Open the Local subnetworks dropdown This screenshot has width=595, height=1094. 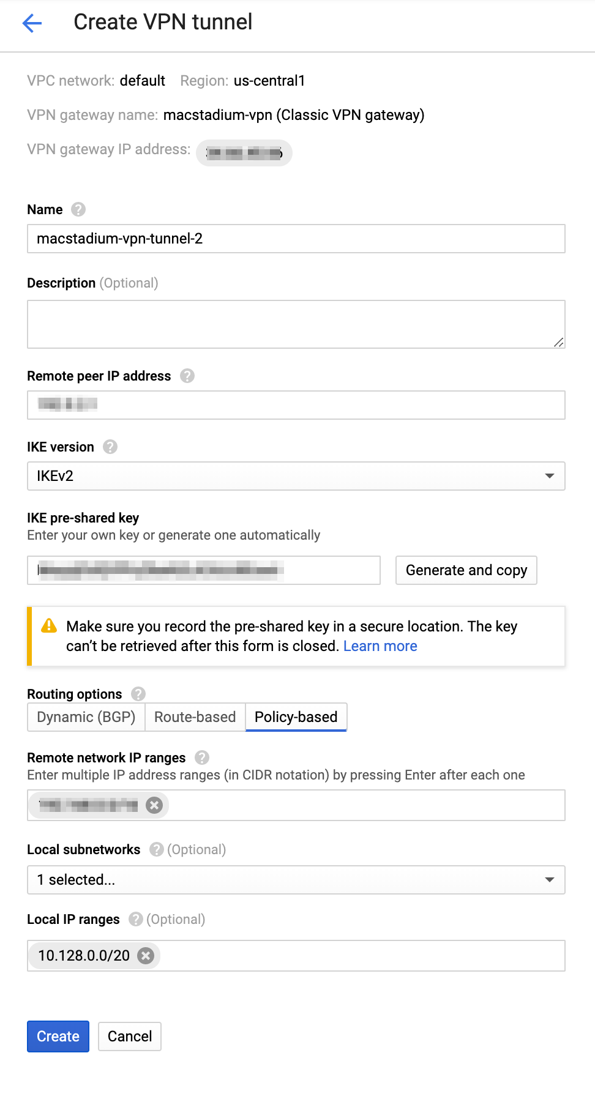pos(296,880)
